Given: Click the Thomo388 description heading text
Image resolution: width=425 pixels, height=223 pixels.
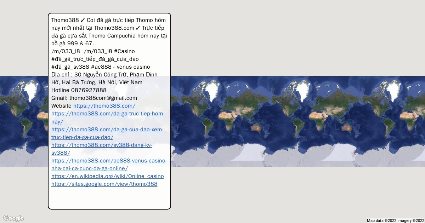Looking at the screenshot, I should pyautogui.click(x=109, y=32).
